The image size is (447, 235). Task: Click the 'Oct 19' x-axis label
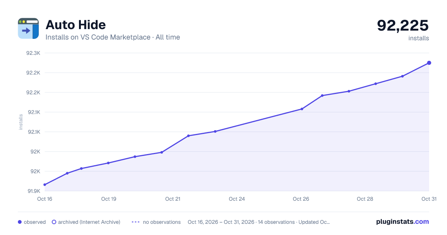pyautogui.click(x=109, y=199)
